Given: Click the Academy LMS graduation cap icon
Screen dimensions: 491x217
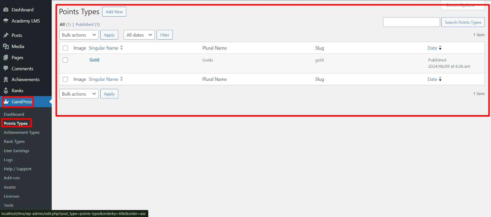Looking at the screenshot, I should tap(6, 21).
